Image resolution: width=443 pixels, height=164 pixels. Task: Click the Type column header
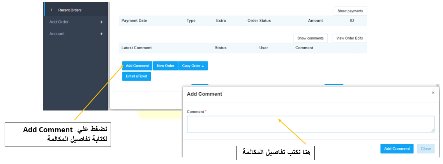click(x=191, y=21)
